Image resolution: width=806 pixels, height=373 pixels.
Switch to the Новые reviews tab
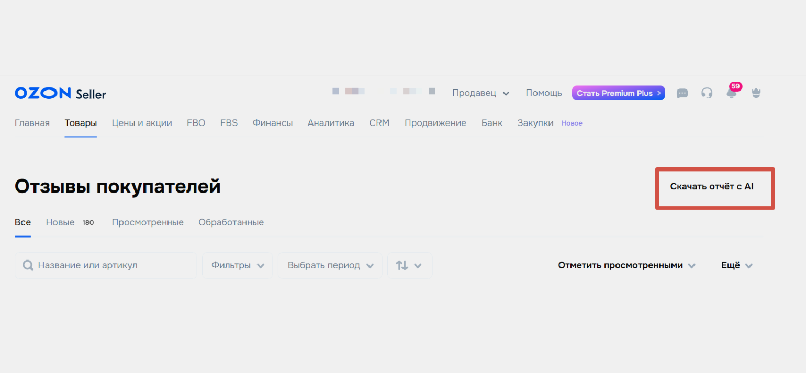pyautogui.click(x=60, y=222)
